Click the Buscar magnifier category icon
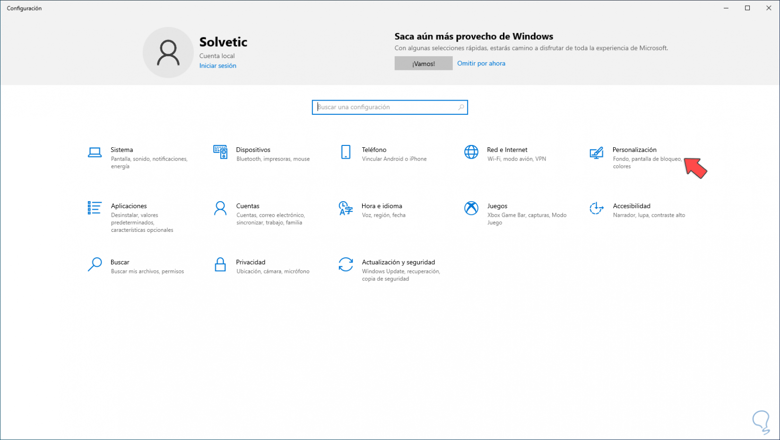The height and width of the screenshot is (440, 780). click(x=95, y=264)
